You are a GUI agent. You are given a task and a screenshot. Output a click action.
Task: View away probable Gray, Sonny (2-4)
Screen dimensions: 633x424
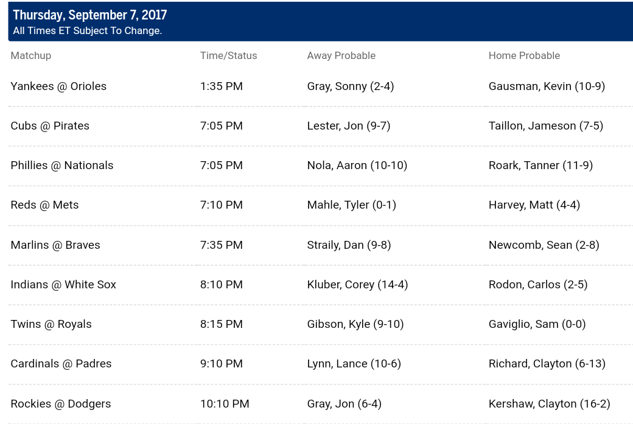coord(351,86)
